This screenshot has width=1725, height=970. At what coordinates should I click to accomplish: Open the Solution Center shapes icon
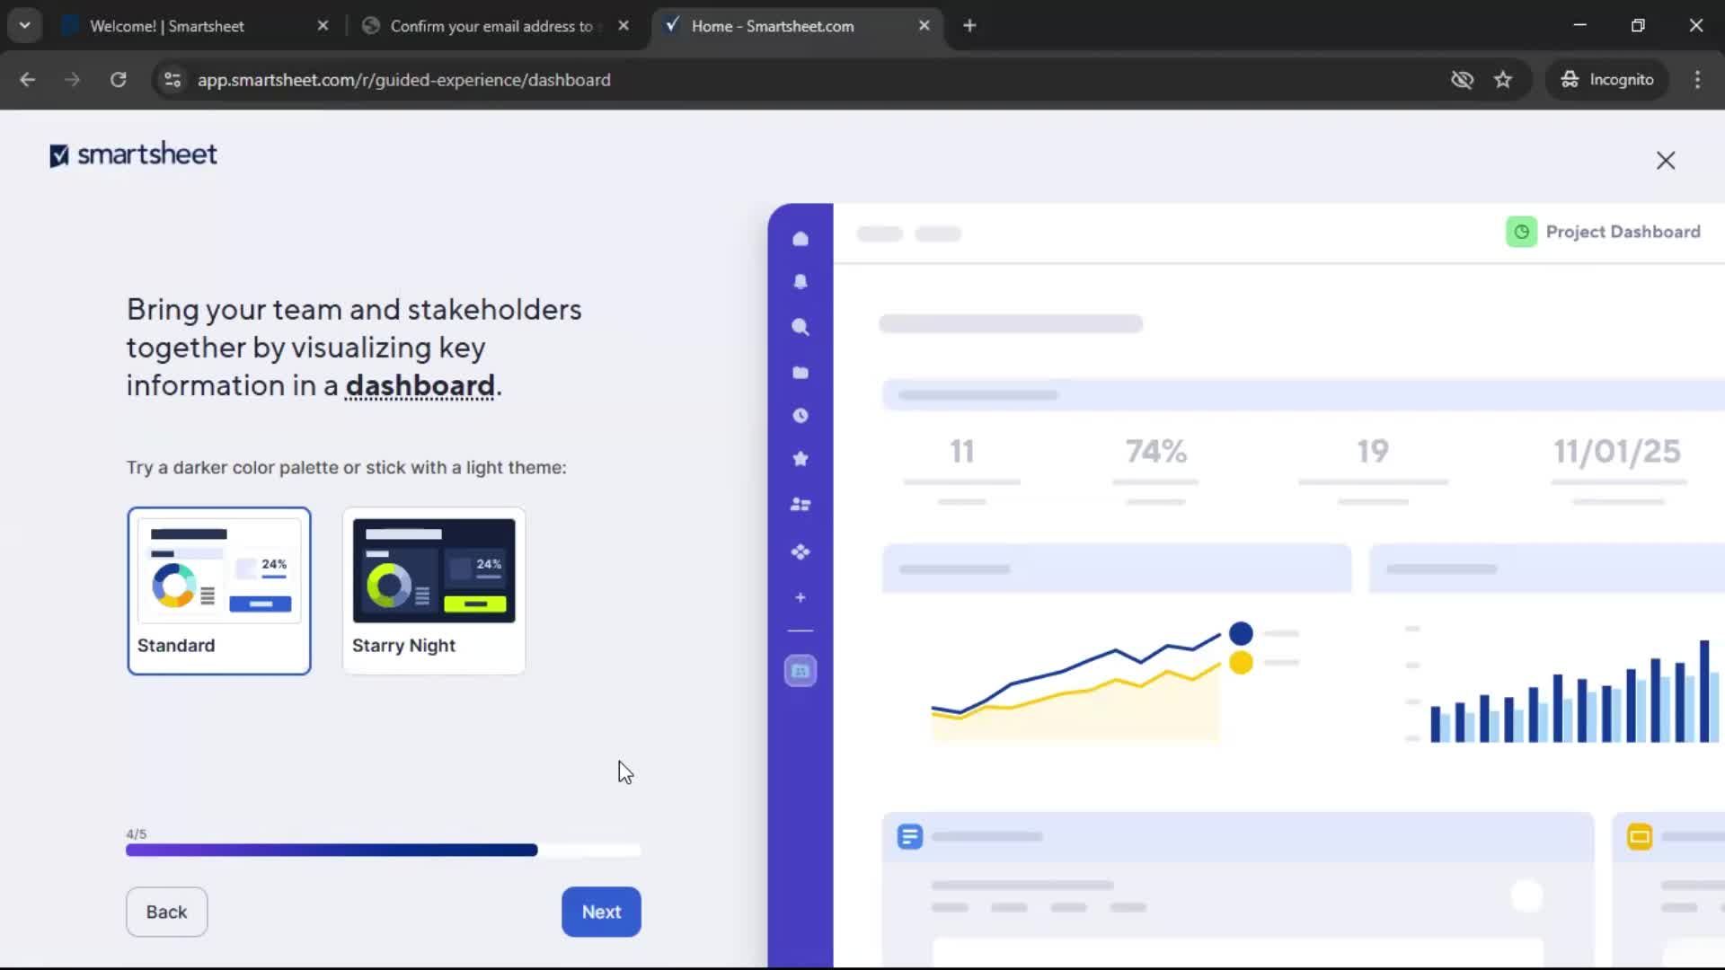click(800, 552)
